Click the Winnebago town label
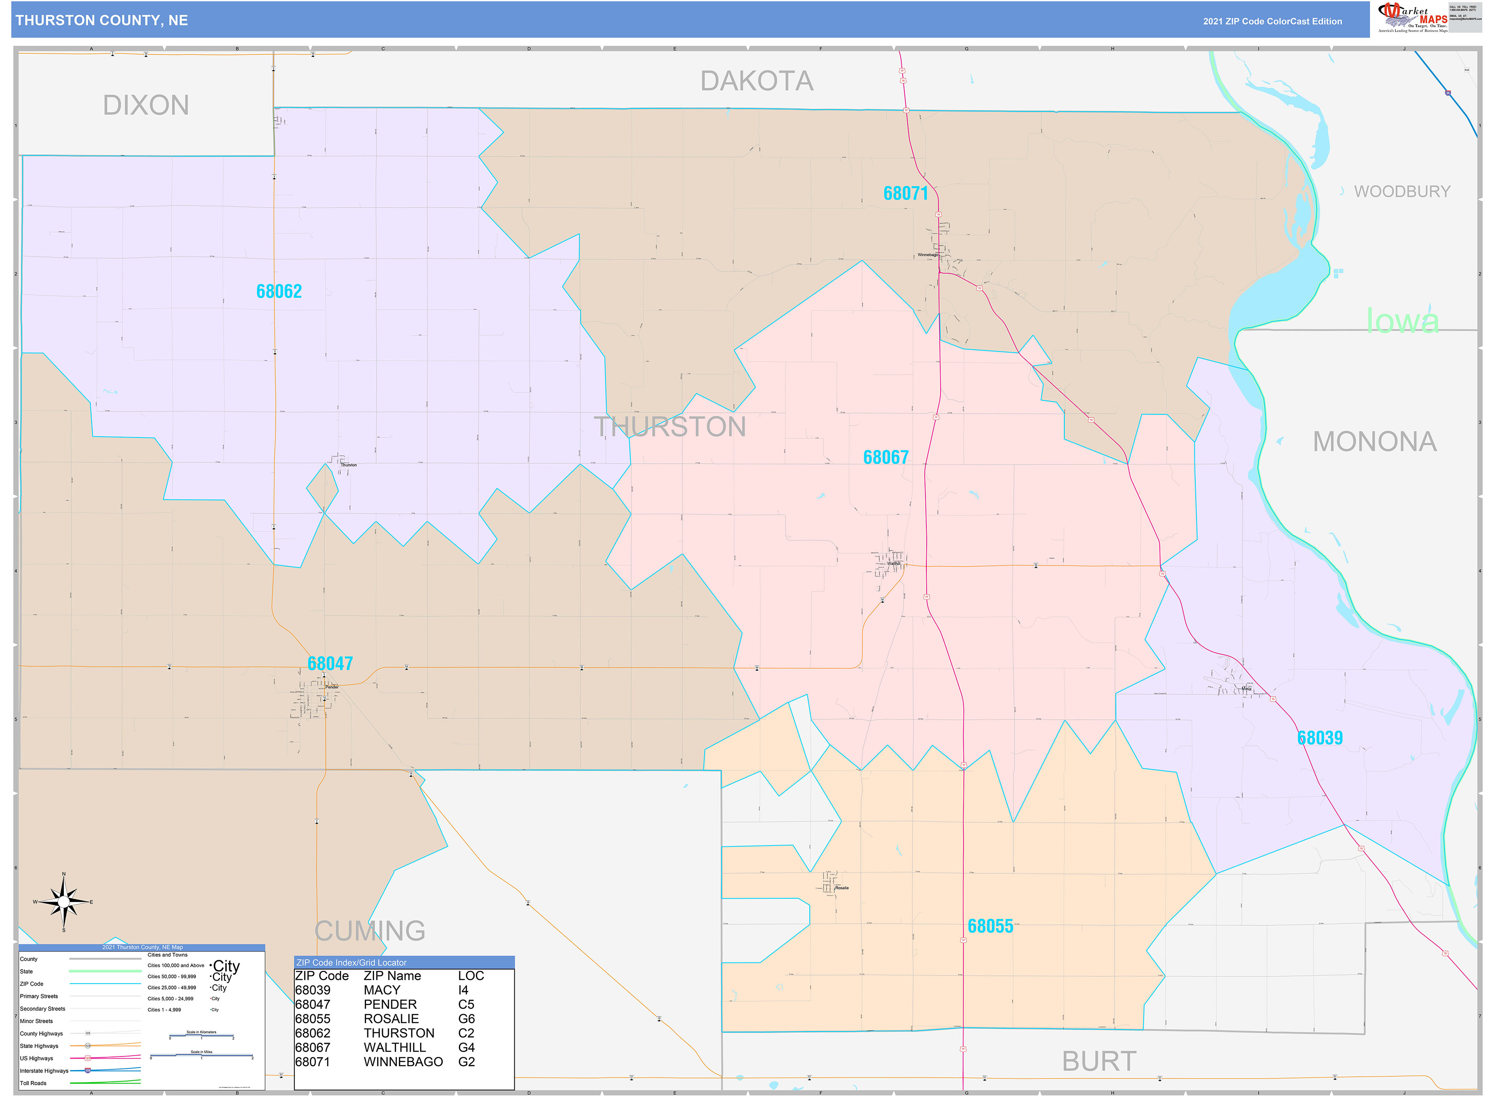The width and height of the screenshot is (1495, 1097). (928, 255)
